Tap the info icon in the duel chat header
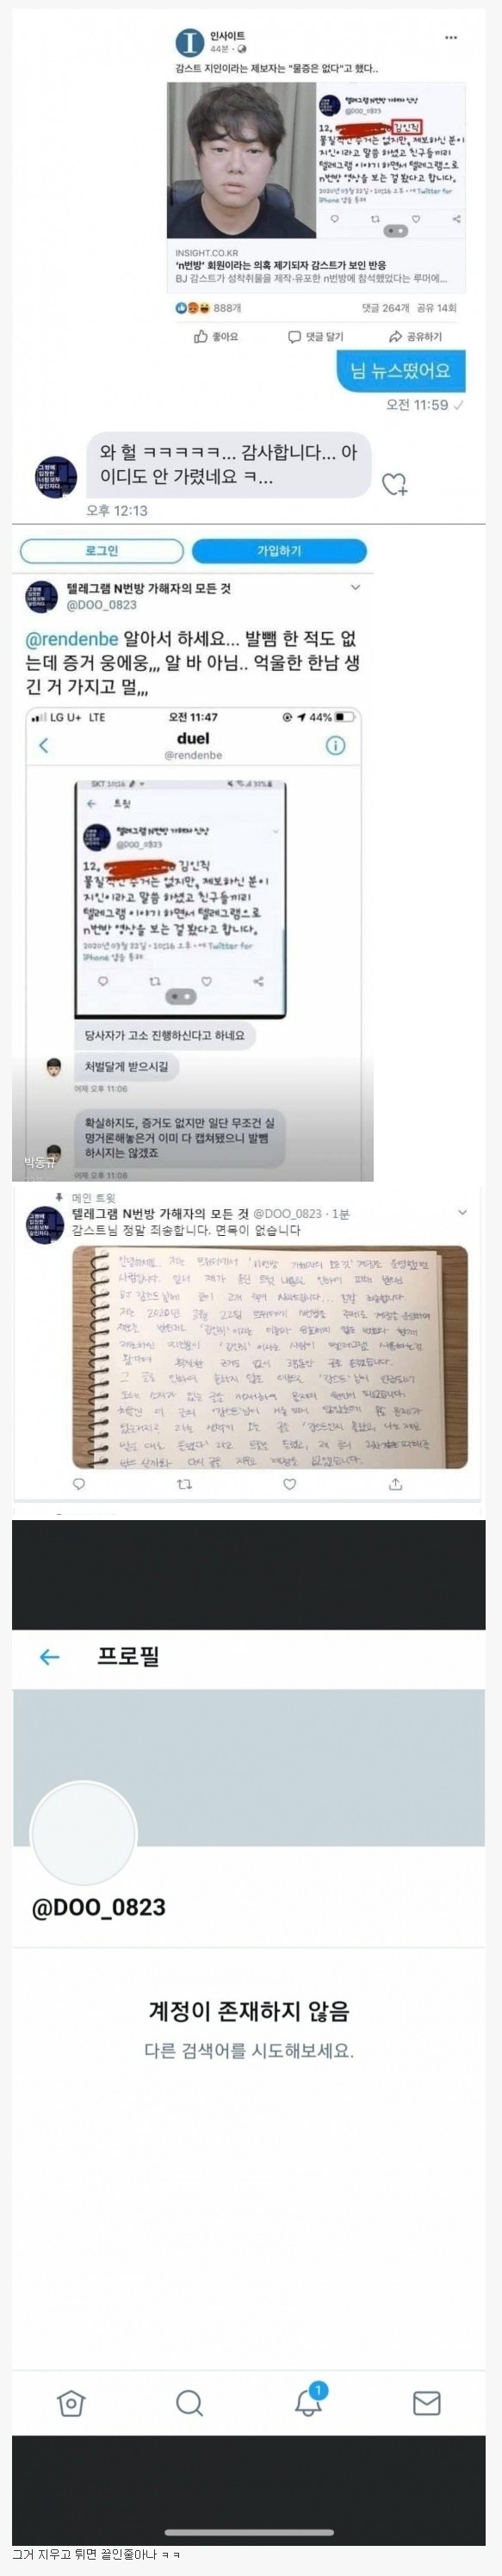 (x=336, y=745)
